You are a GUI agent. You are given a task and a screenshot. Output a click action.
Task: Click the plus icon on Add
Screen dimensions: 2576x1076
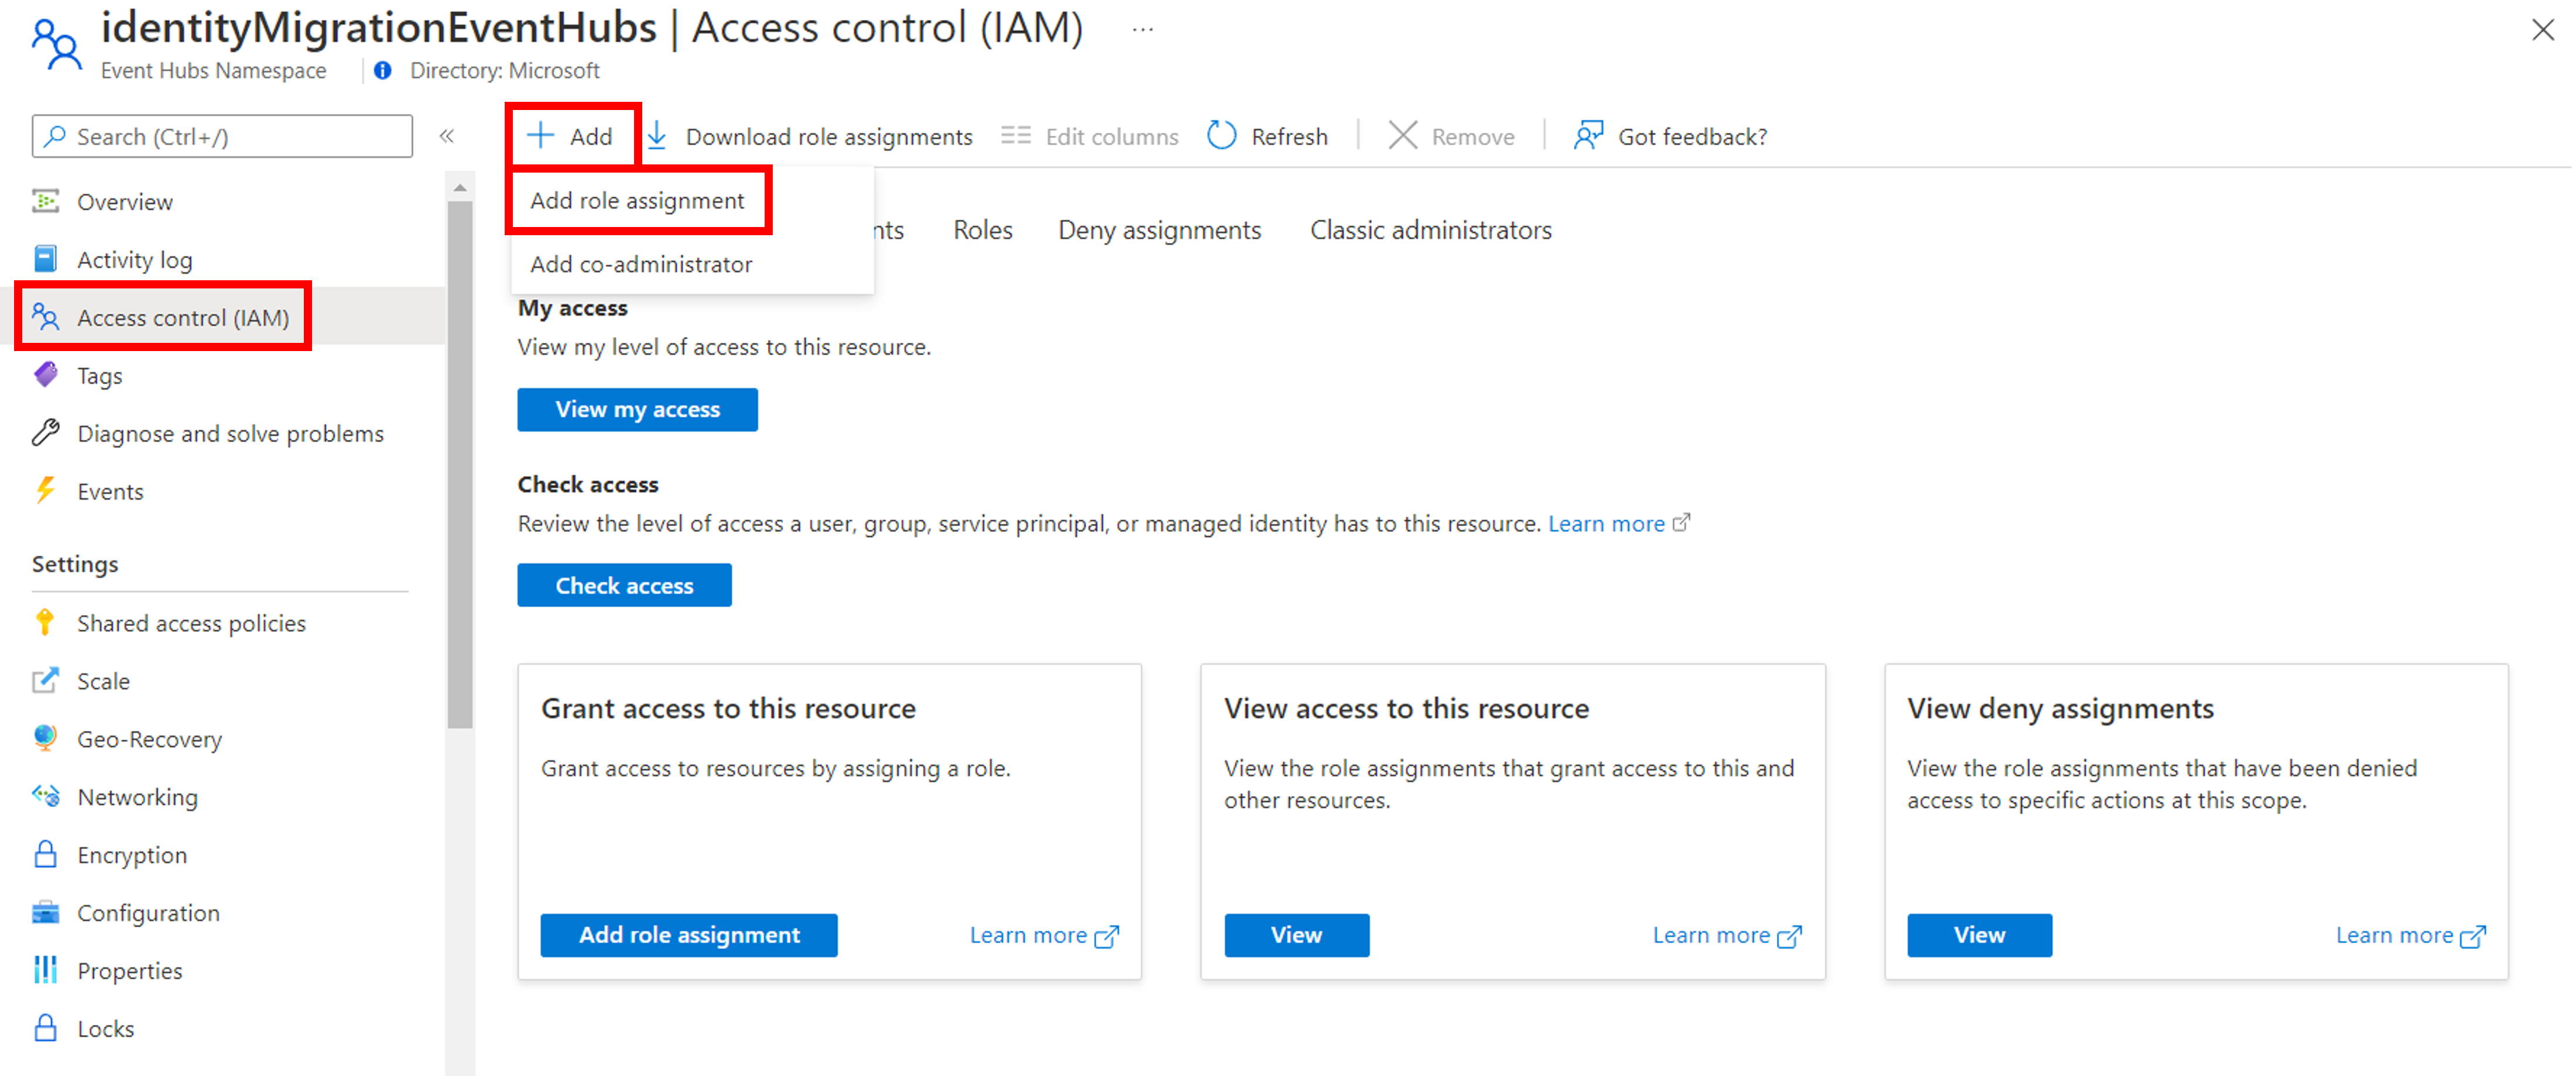[x=541, y=136]
